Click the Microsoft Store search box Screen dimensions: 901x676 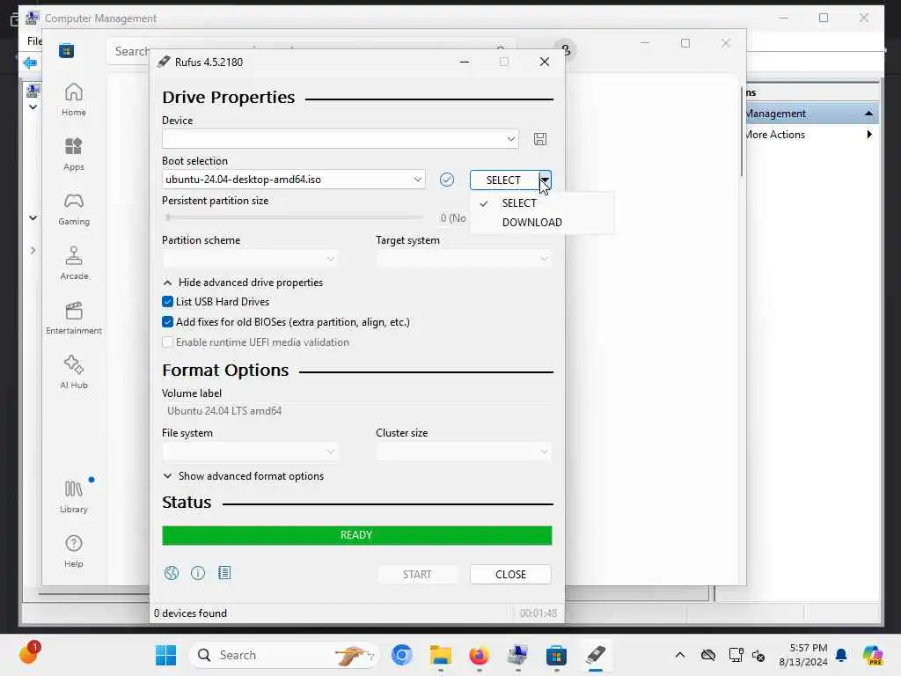[x=311, y=51]
